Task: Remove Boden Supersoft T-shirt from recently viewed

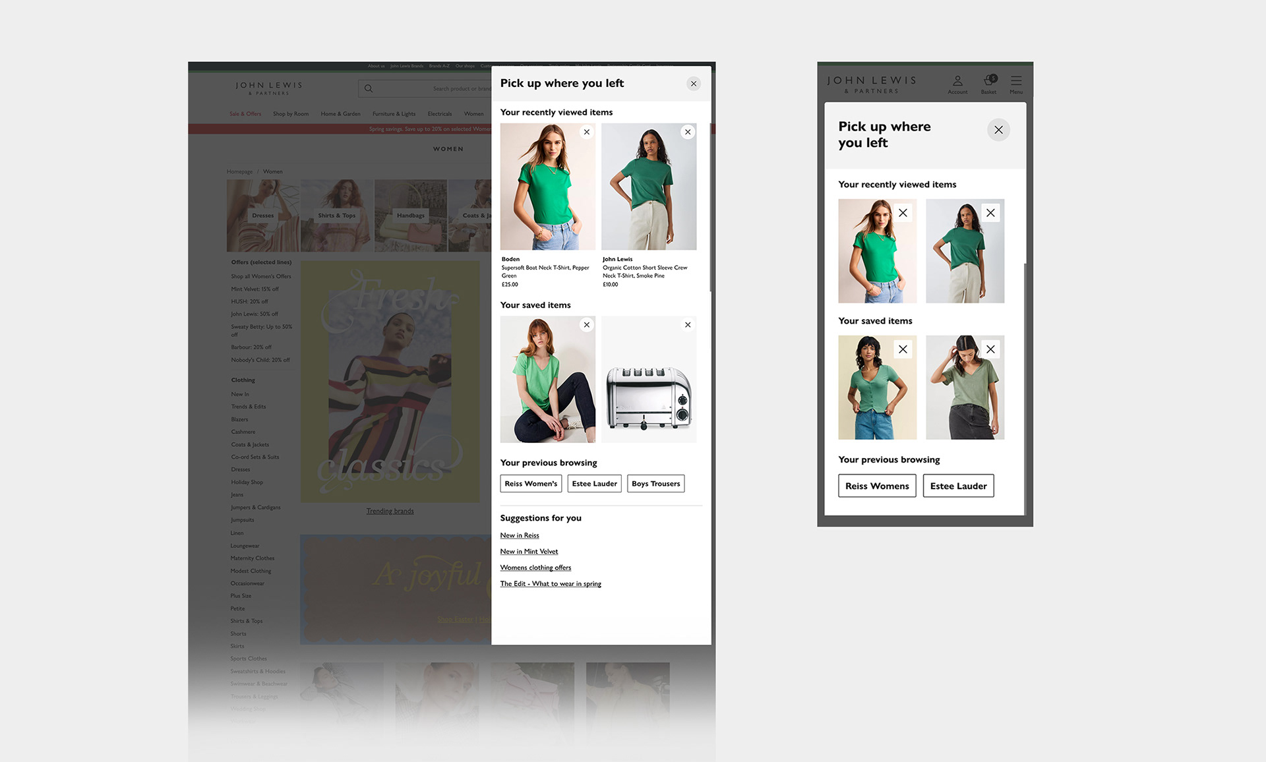Action: click(586, 132)
